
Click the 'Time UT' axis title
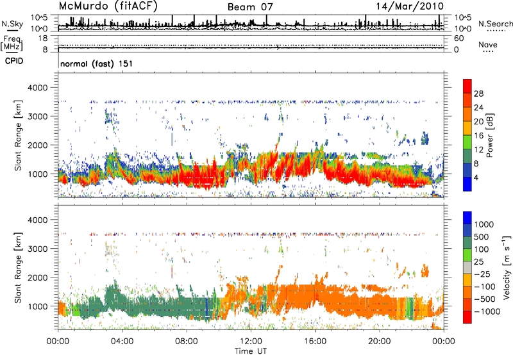251,351
